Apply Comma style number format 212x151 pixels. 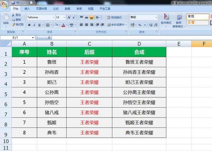click(x=145, y=25)
